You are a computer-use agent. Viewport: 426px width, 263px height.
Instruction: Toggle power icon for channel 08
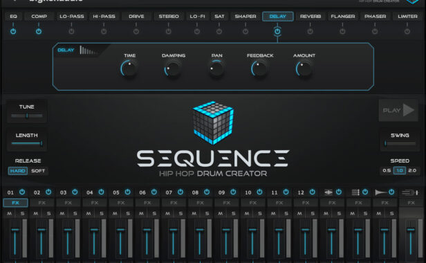207,192
